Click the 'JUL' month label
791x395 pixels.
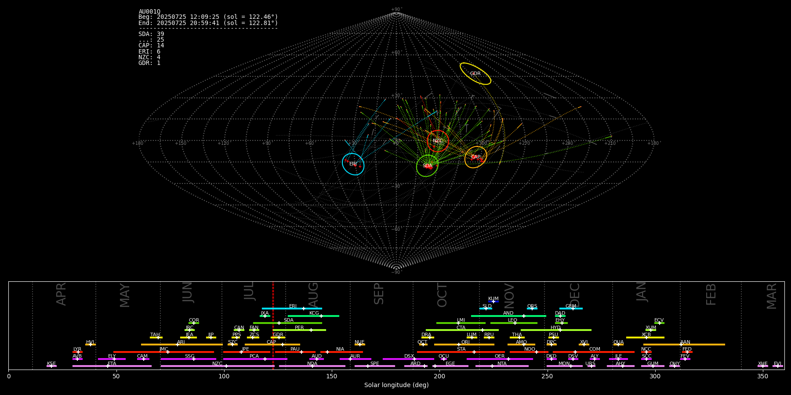click(249, 291)
